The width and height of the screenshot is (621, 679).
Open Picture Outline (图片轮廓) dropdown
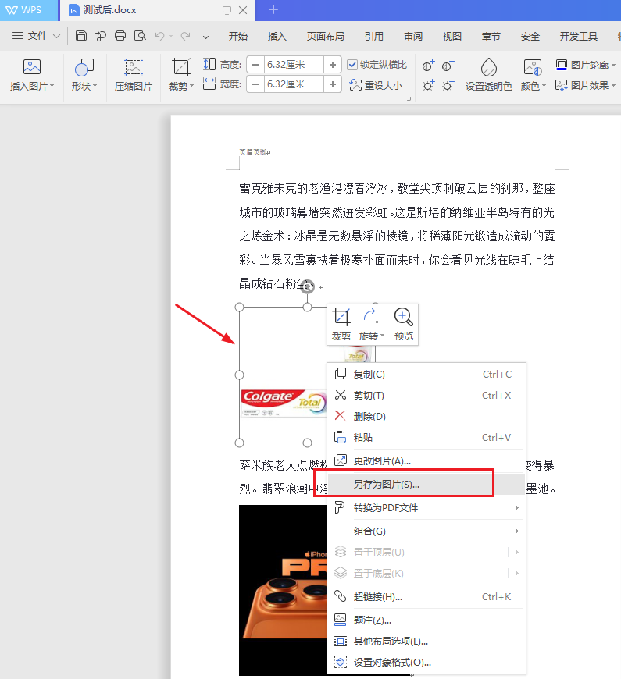586,66
